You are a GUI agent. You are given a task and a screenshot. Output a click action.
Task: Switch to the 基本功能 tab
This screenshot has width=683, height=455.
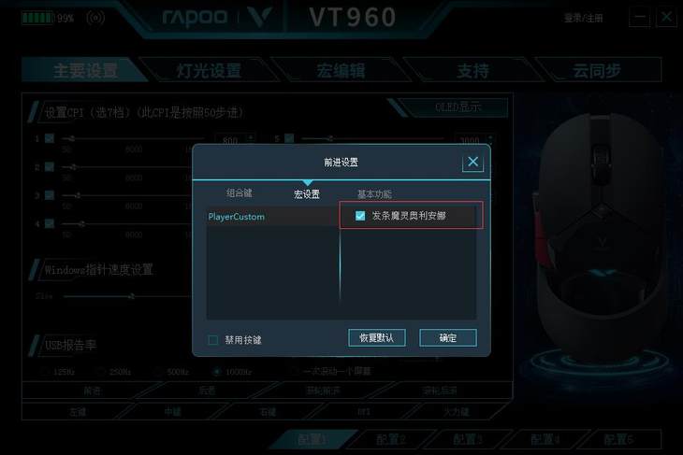[x=374, y=194]
